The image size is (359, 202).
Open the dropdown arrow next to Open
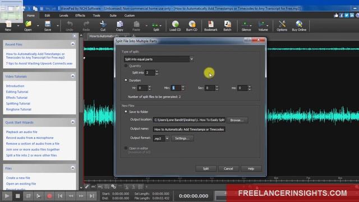(38, 26)
